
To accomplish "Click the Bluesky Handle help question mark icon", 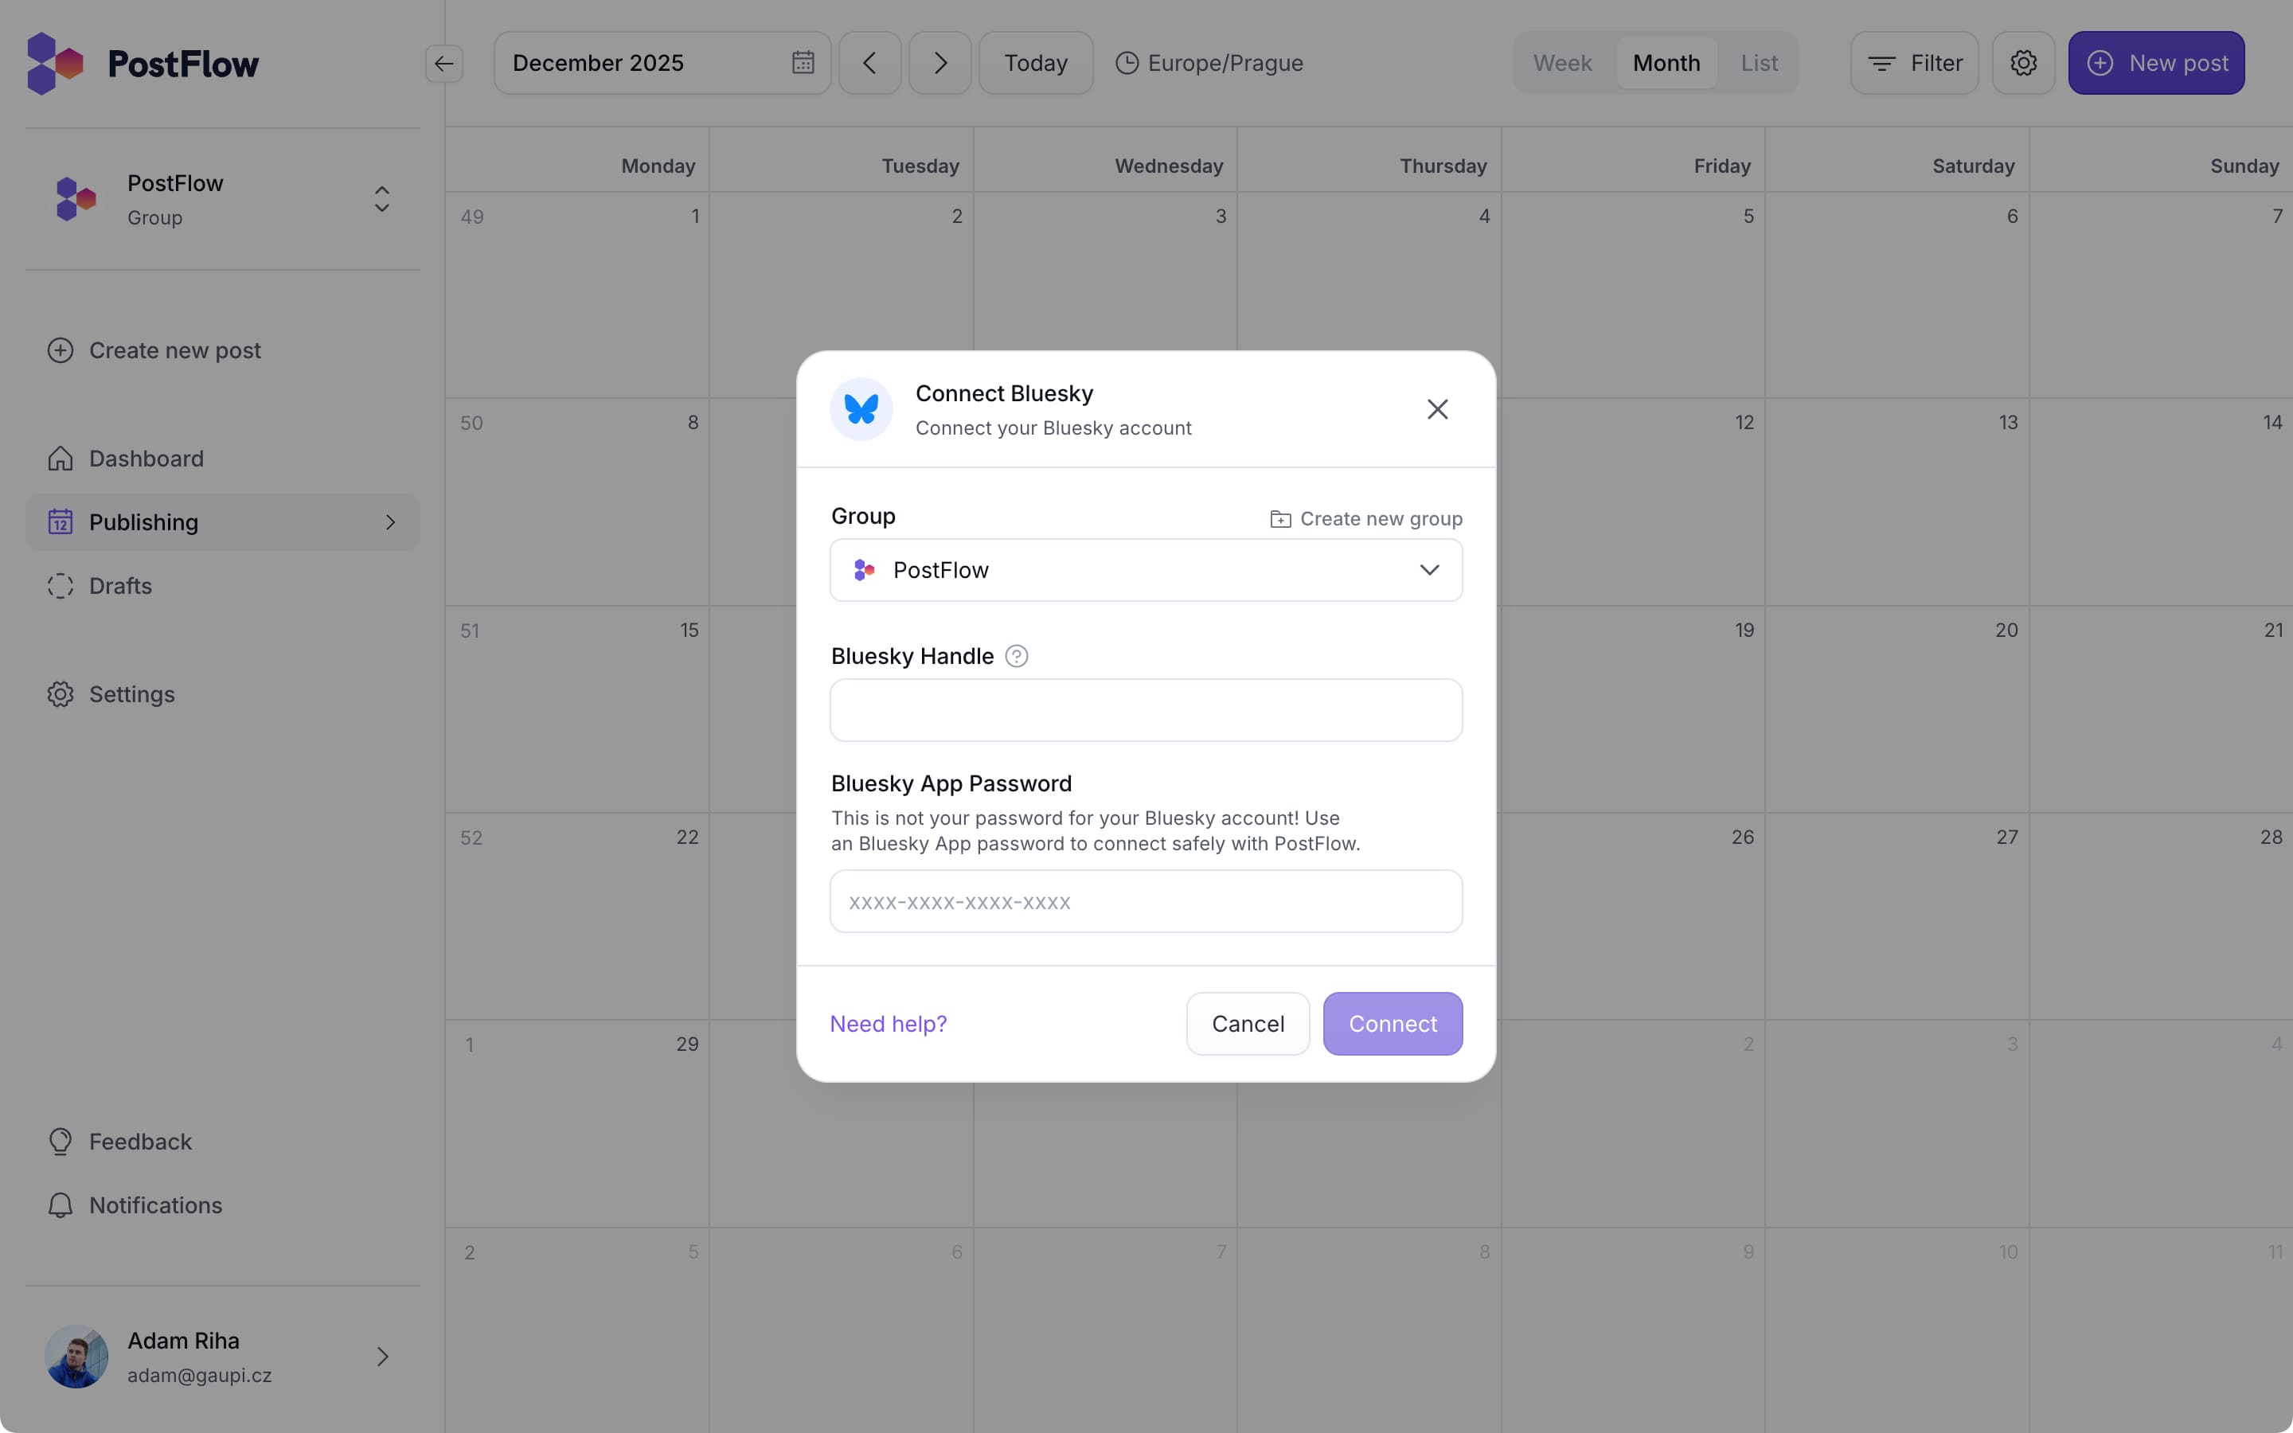I will click(1017, 656).
